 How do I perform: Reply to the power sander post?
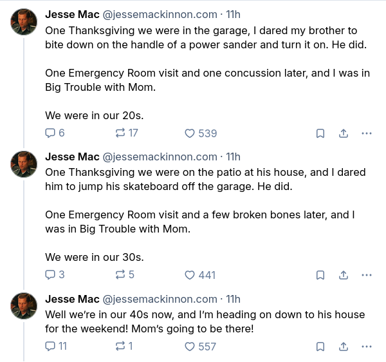pos(51,133)
